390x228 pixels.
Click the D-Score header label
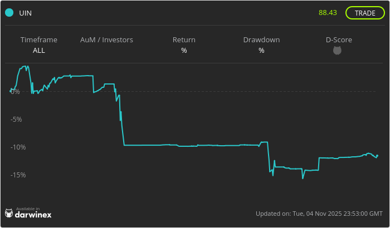point(339,40)
